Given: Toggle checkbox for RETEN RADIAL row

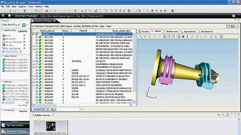Looking at the screenshot, I should click(x=37, y=46).
